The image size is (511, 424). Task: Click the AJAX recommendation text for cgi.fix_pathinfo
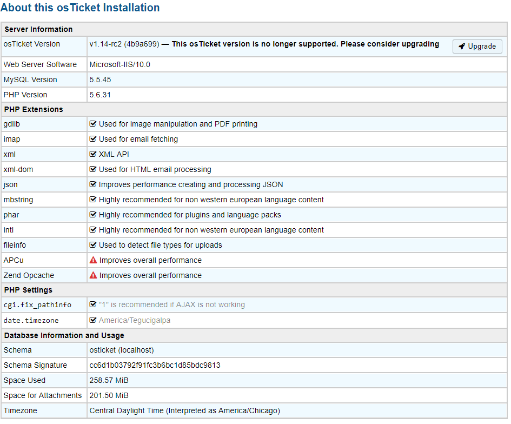[172, 304]
